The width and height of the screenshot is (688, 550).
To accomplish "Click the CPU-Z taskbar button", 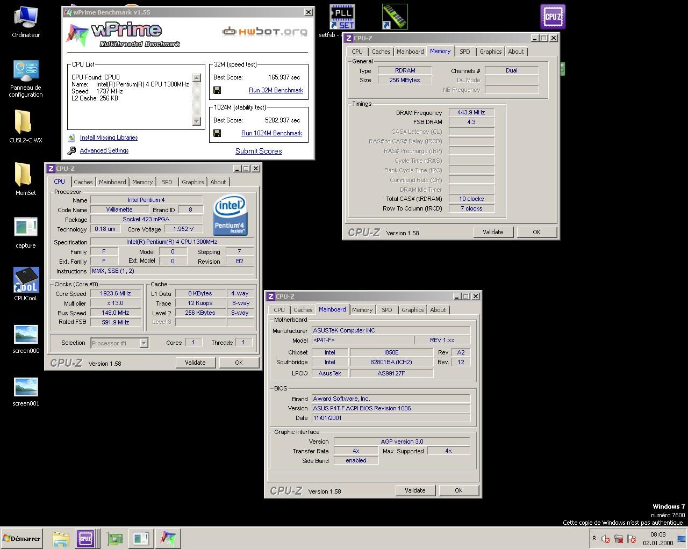I will tap(86, 539).
